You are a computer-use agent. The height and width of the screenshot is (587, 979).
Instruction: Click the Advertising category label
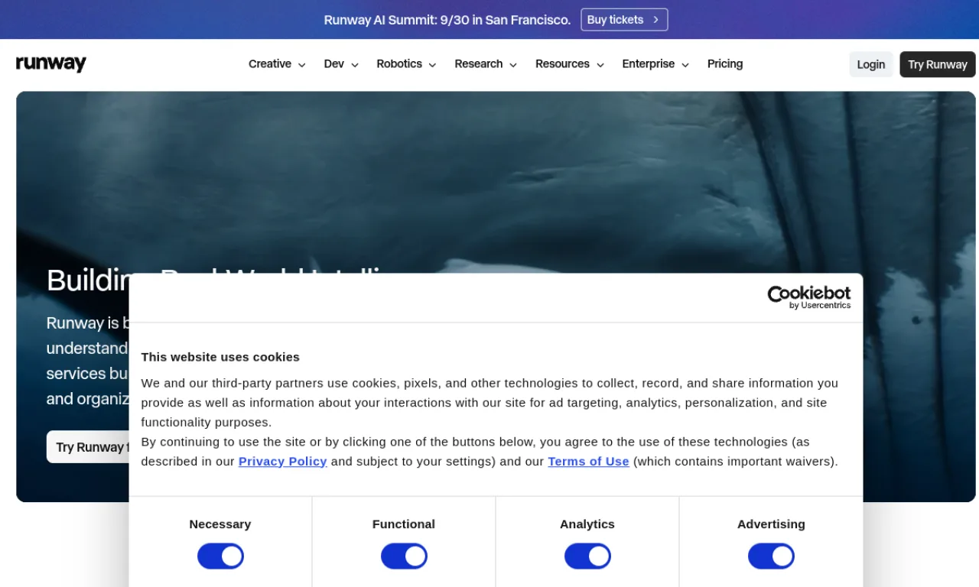771,524
